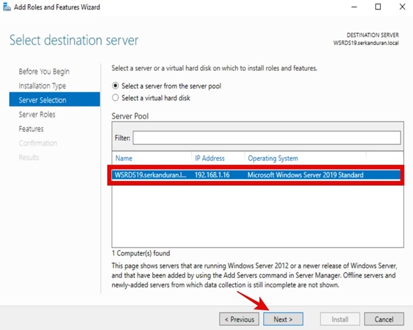Click the destination server name WSRDS19.serkanduran.local

click(x=366, y=43)
